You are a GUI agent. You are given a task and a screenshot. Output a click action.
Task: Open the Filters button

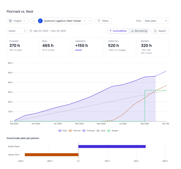(x=103, y=21)
